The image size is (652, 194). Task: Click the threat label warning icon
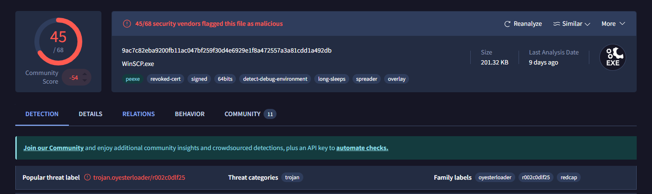(x=87, y=177)
